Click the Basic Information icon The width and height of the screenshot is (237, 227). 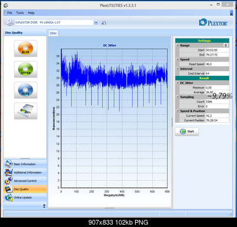[x=9, y=164]
